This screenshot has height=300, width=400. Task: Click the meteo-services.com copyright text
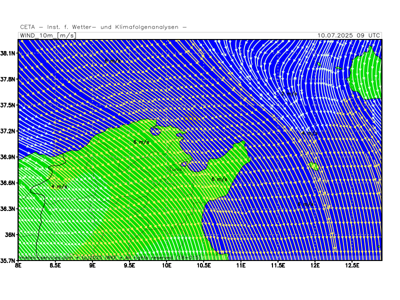coord(110,257)
